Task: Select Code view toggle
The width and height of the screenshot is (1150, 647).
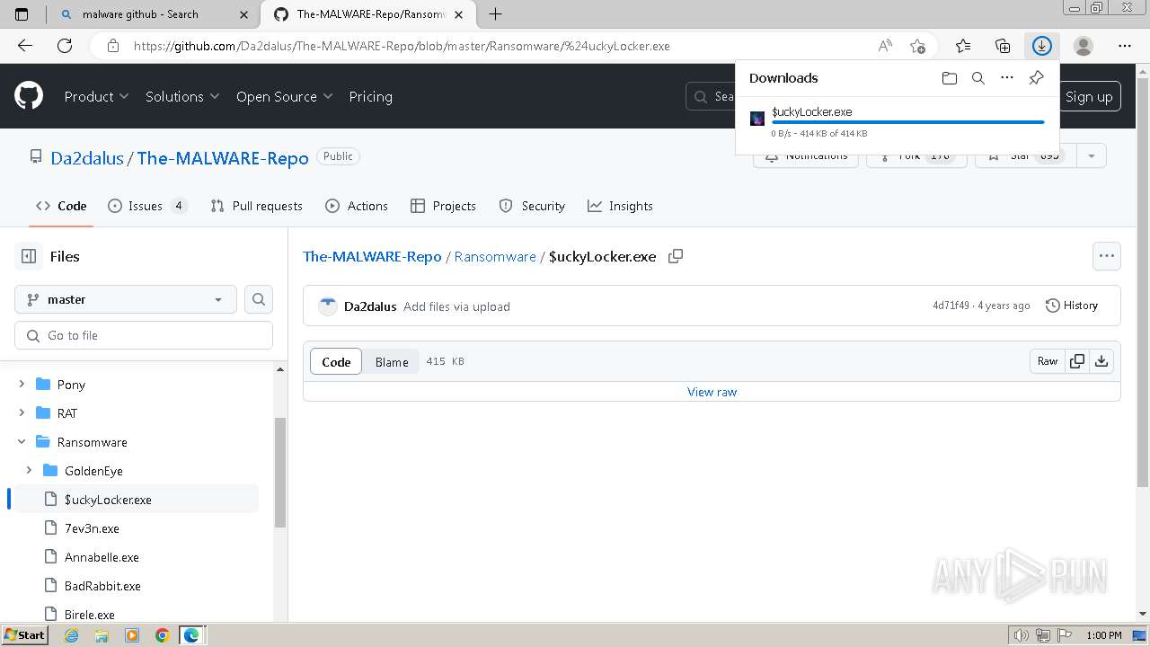Action: coord(336,361)
